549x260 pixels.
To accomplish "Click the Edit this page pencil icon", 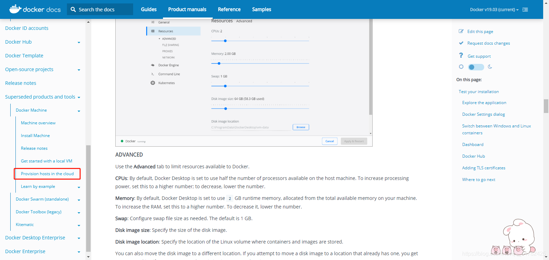I will [461, 31].
